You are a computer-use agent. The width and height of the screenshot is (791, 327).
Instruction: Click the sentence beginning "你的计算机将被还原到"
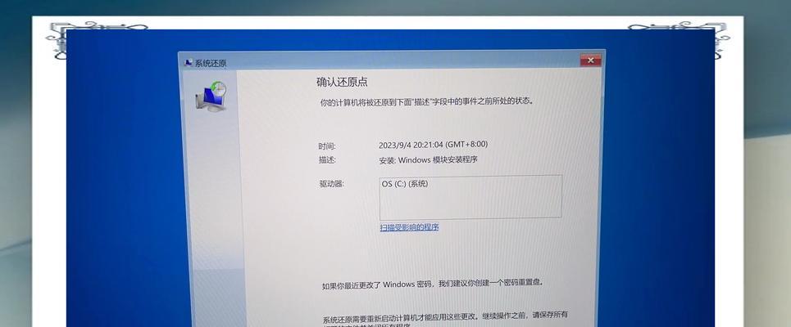coord(427,101)
